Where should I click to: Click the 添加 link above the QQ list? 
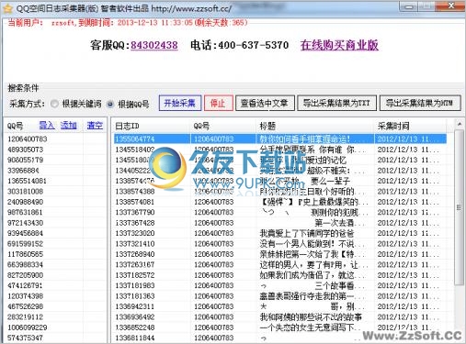68,125
